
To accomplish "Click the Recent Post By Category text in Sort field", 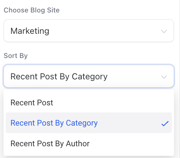I will coord(59,77).
